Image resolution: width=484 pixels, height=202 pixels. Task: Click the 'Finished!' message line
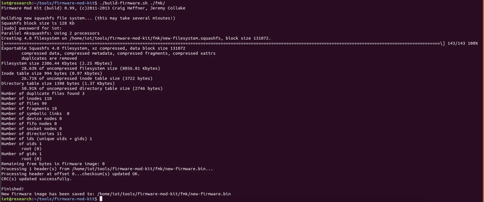[x=13, y=189]
